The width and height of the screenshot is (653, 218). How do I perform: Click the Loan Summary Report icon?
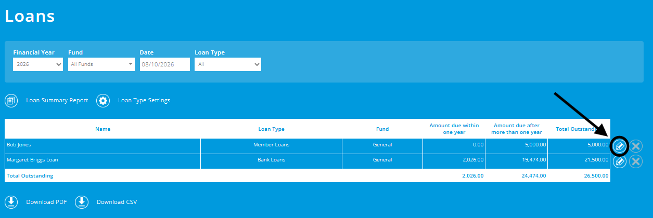(x=11, y=101)
